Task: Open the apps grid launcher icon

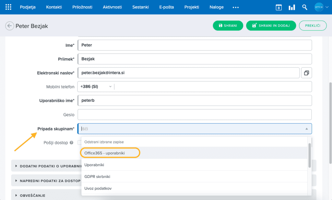Action: (8, 7)
